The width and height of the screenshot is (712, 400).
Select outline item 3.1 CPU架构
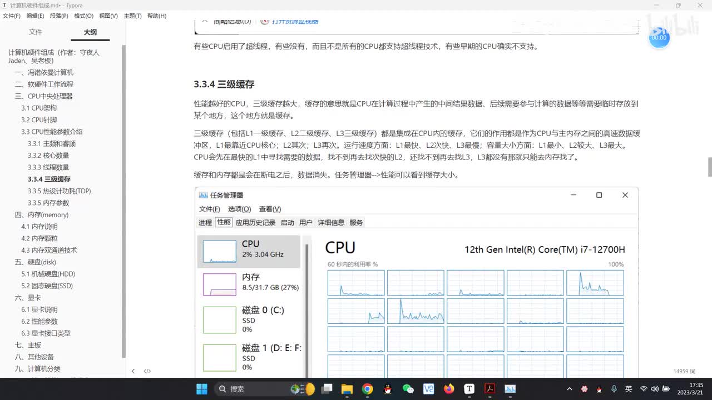click(x=39, y=108)
